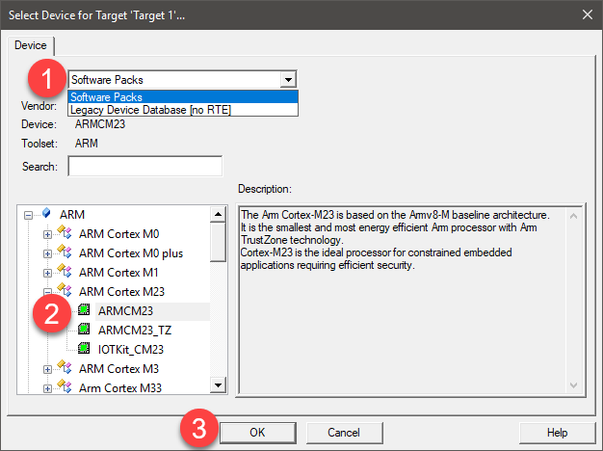Image resolution: width=603 pixels, height=451 pixels.
Task: Select Software Packs in dropdown list
Action: pos(183,97)
